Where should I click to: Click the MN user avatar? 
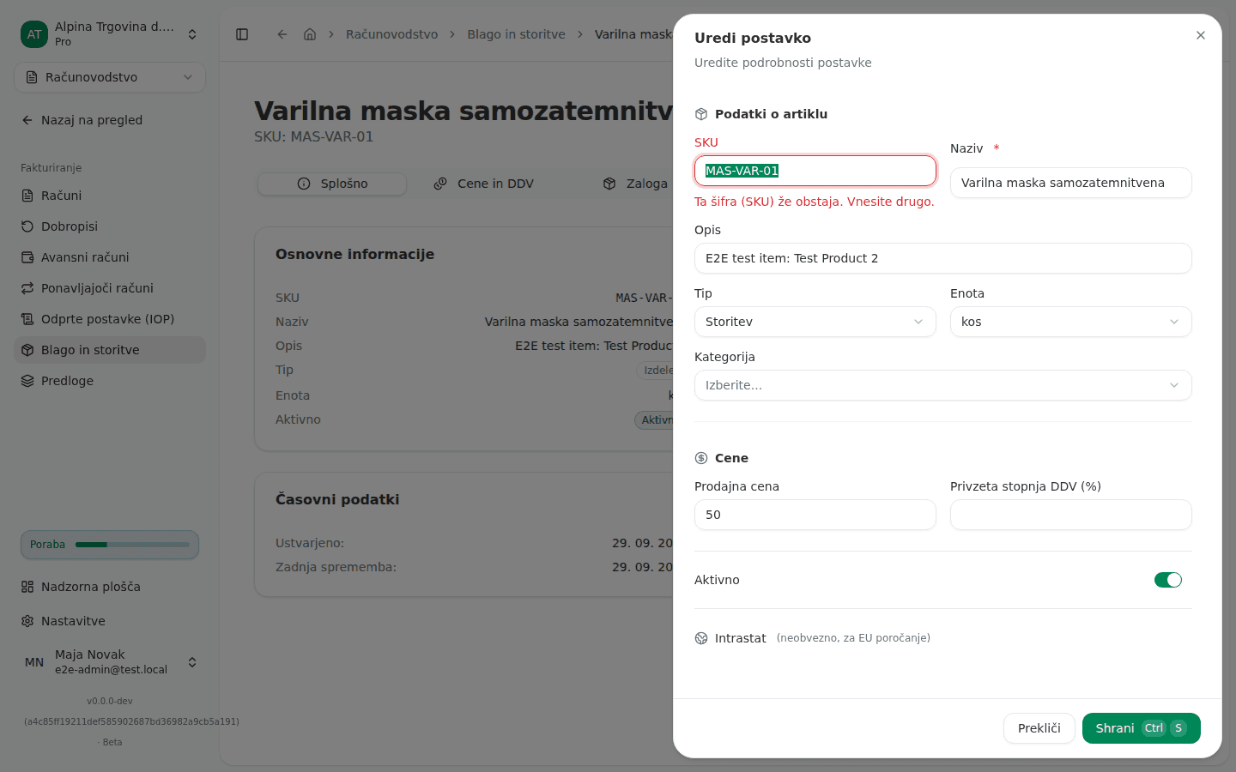(34, 662)
